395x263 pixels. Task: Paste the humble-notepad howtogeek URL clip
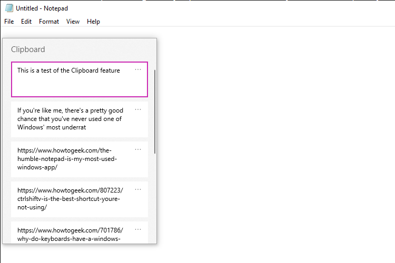[x=80, y=159]
